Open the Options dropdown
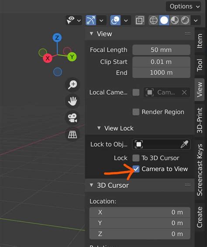 coord(183,7)
